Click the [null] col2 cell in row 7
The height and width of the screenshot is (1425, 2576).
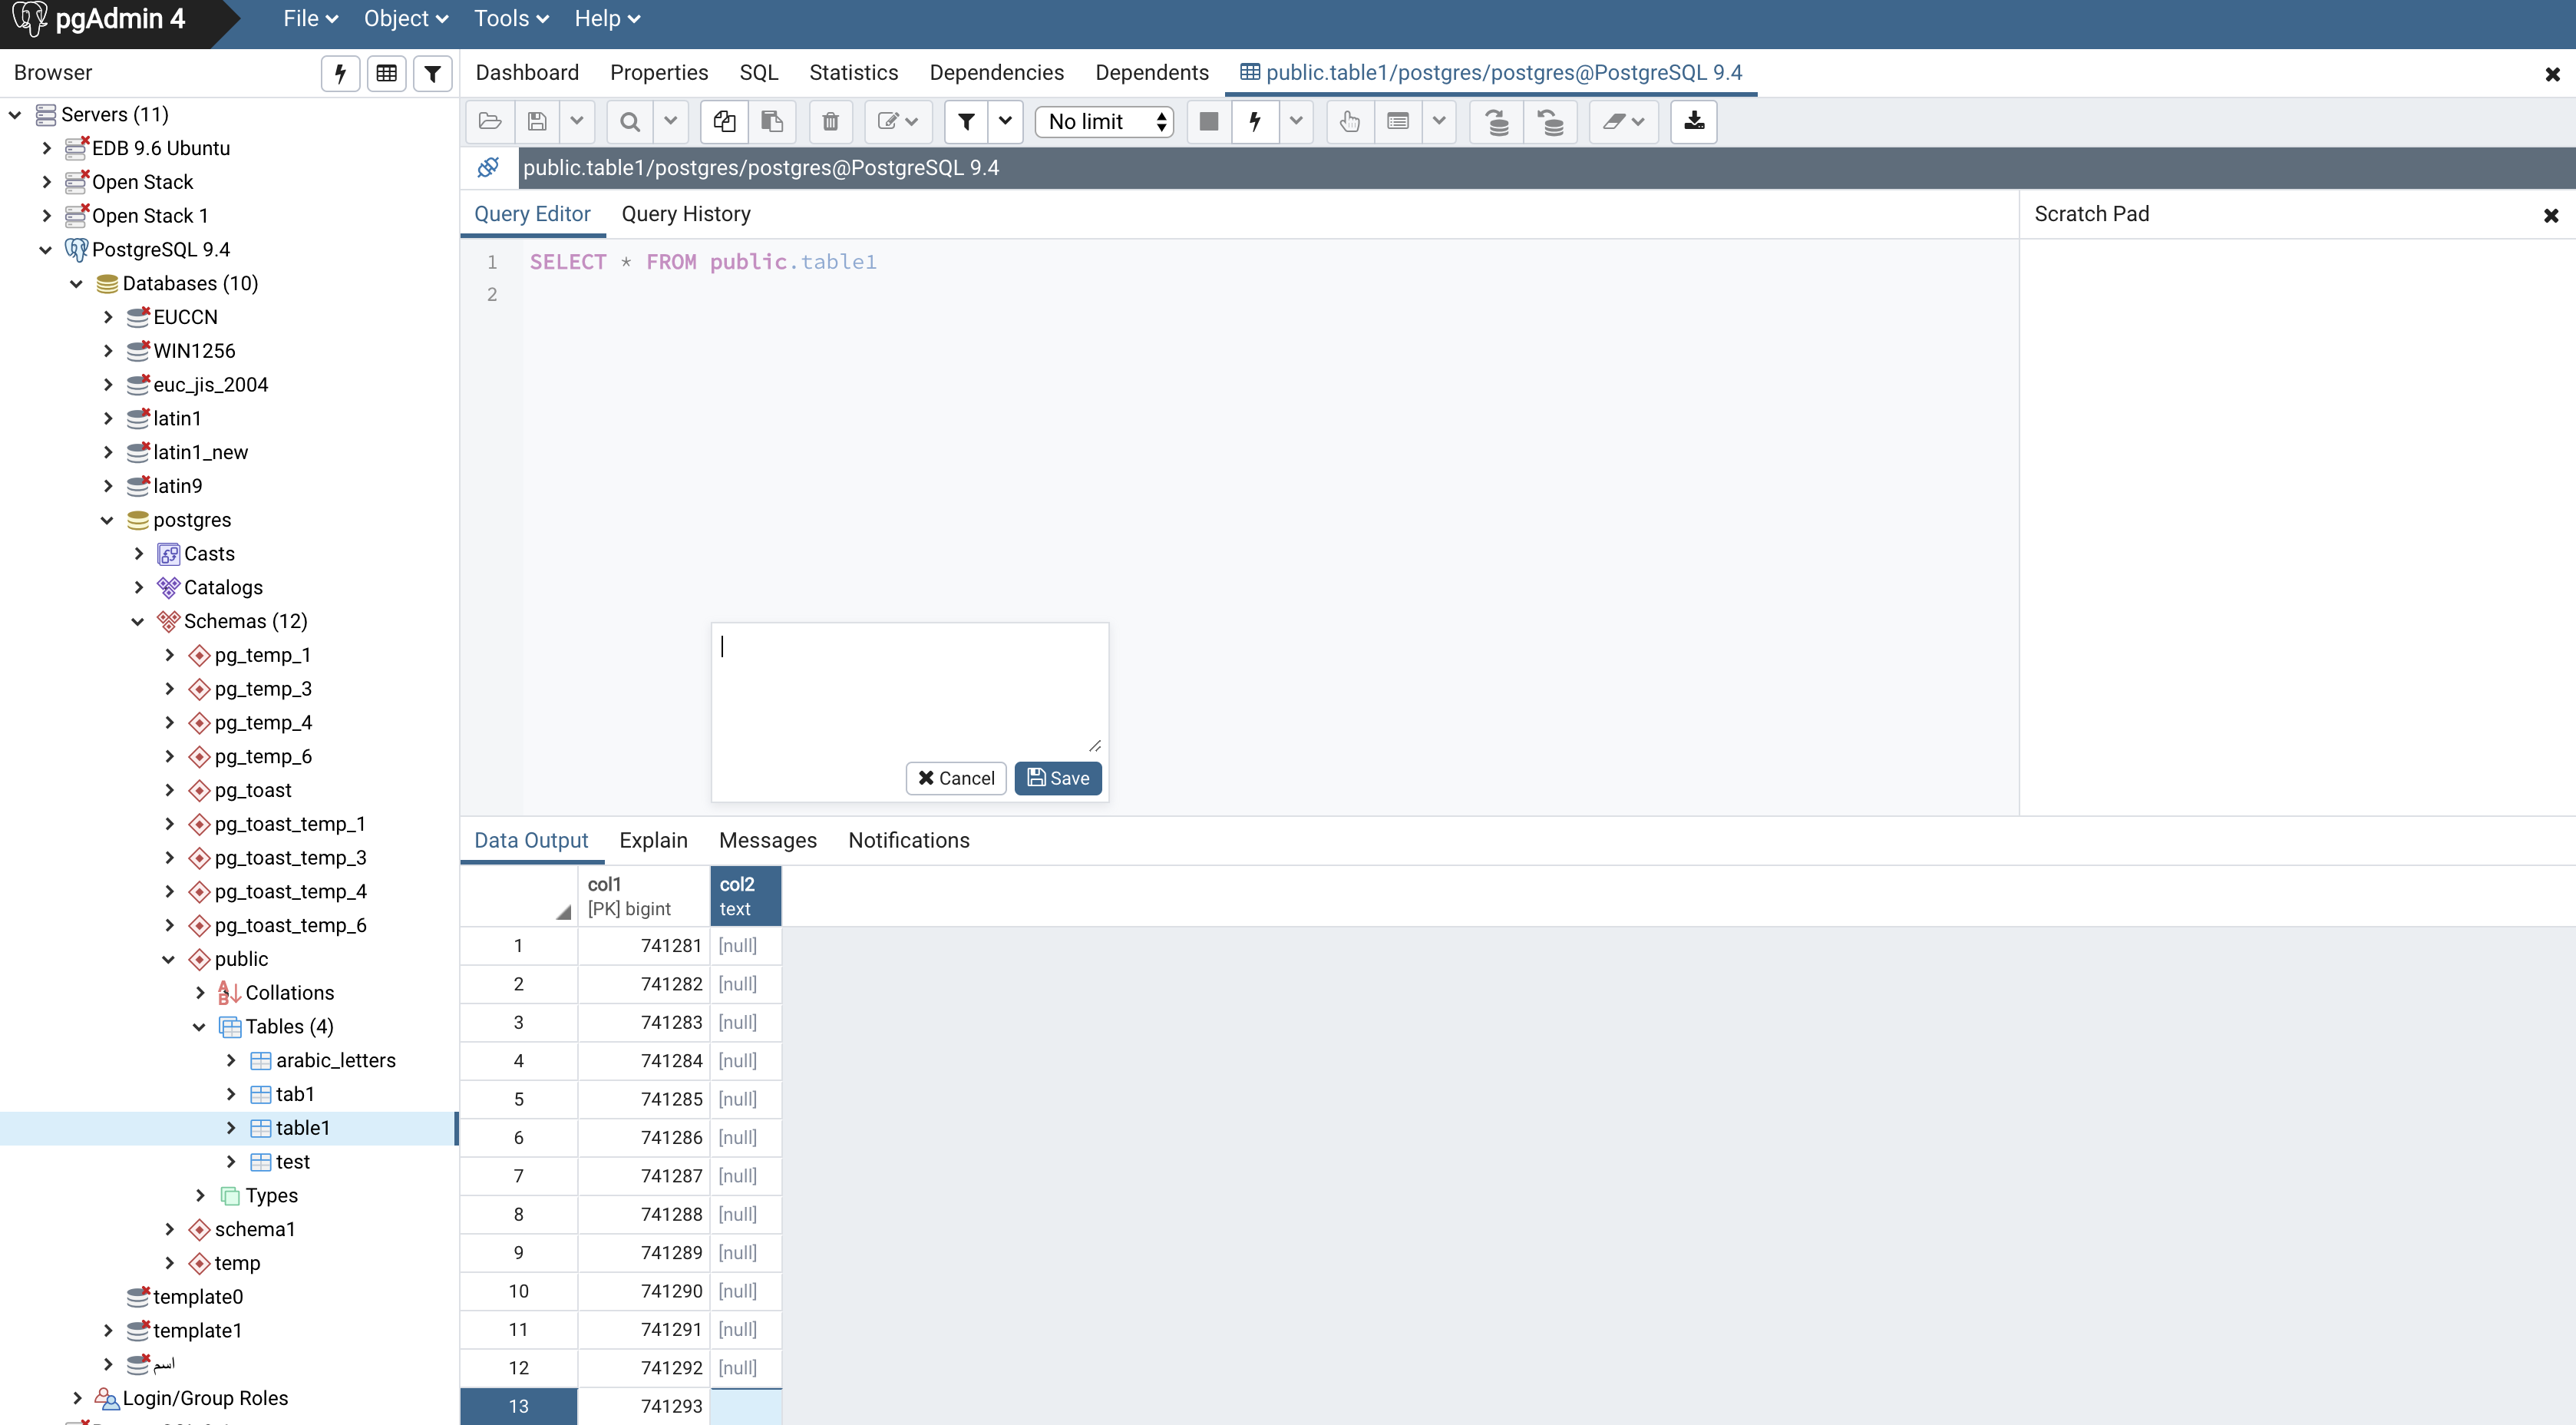coord(745,1176)
